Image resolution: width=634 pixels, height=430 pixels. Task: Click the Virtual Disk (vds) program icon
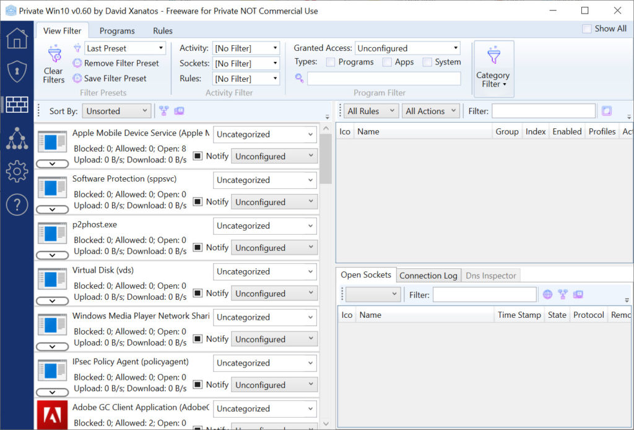click(x=52, y=279)
